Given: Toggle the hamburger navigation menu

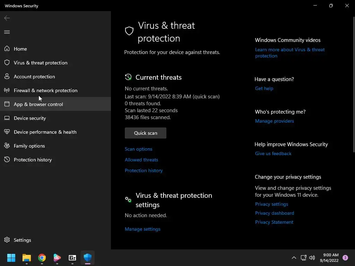Looking at the screenshot, I should (7, 32).
